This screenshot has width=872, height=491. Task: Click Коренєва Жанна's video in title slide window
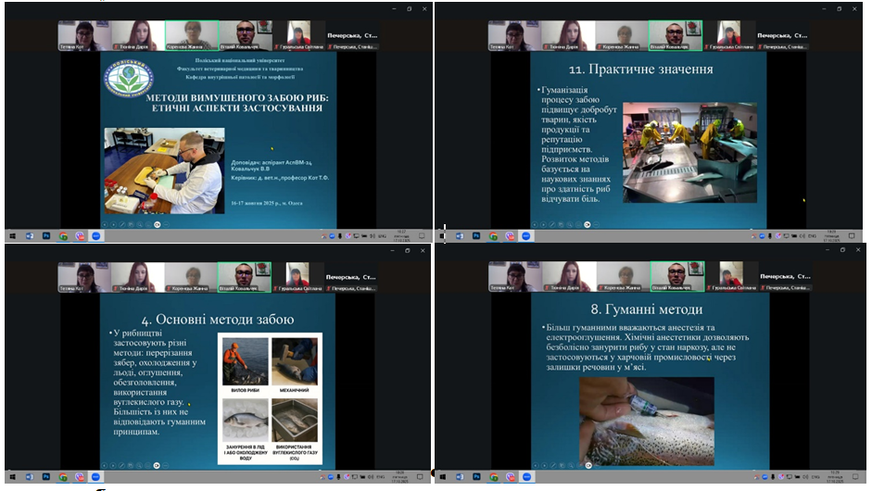191,36
